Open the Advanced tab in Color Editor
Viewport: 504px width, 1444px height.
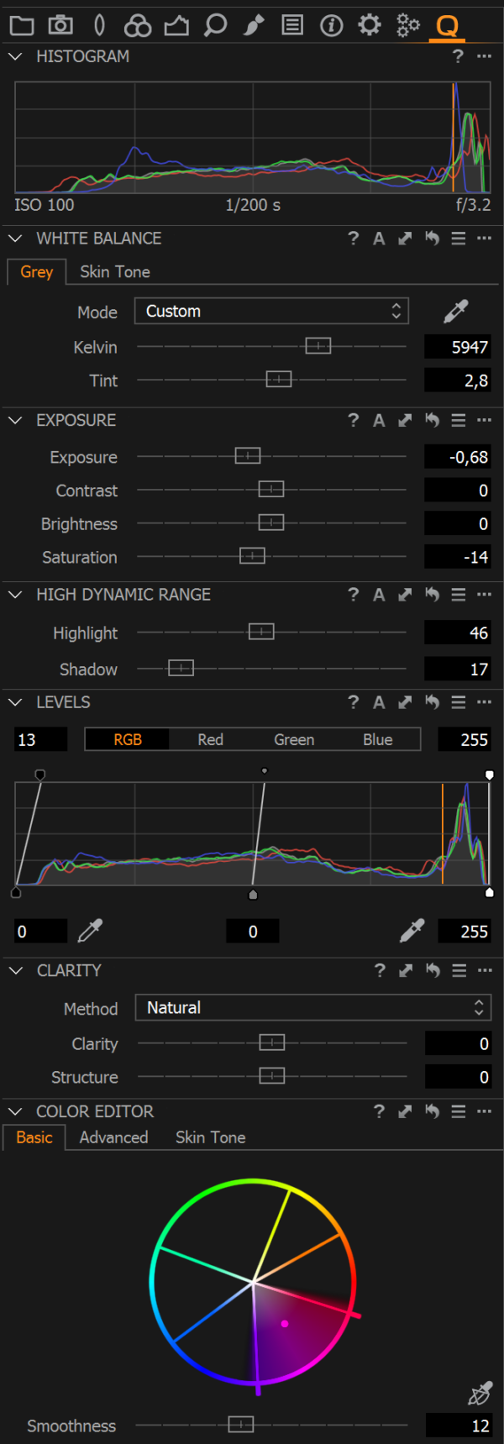113,1137
